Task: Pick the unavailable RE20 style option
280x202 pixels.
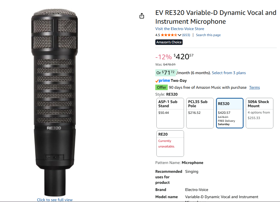Action: pos(170,143)
